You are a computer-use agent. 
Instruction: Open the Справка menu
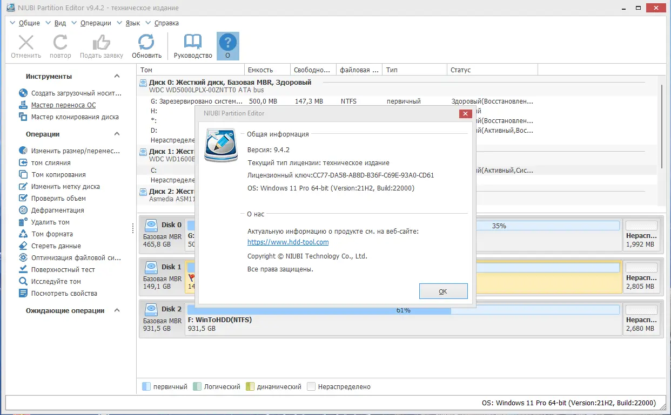165,23
